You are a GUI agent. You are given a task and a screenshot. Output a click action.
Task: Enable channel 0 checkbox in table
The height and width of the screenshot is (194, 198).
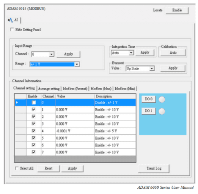(x=34, y=102)
